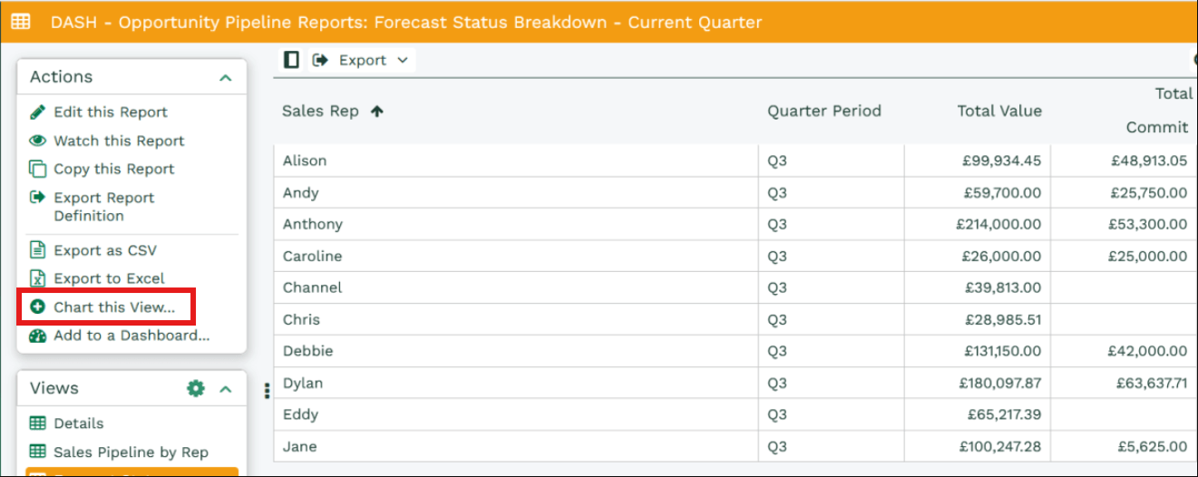The width and height of the screenshot is (1198, 477).
Task: Toggle the side panel icon left of Export
Action: 291,60
